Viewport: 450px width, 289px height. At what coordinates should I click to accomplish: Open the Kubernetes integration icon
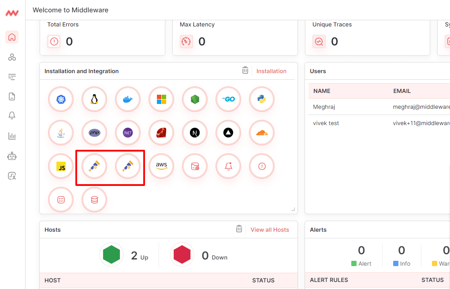click(x=61, y=99)
